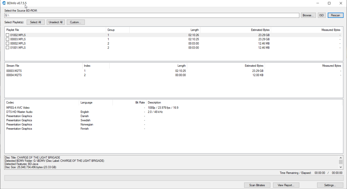The height and width of the screenshot is (189, 347).
Task: Tick the 00003.MPLS playlist checkbox
Action: coord(8,39)
